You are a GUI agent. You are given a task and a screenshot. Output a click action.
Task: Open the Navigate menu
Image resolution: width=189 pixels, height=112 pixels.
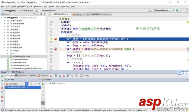coord(22,6)
